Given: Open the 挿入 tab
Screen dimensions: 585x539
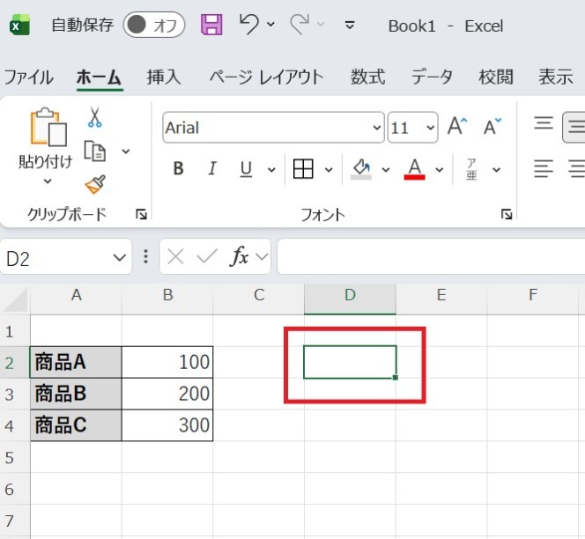Looking at the screenshot, I should click(x=164, y=78).
